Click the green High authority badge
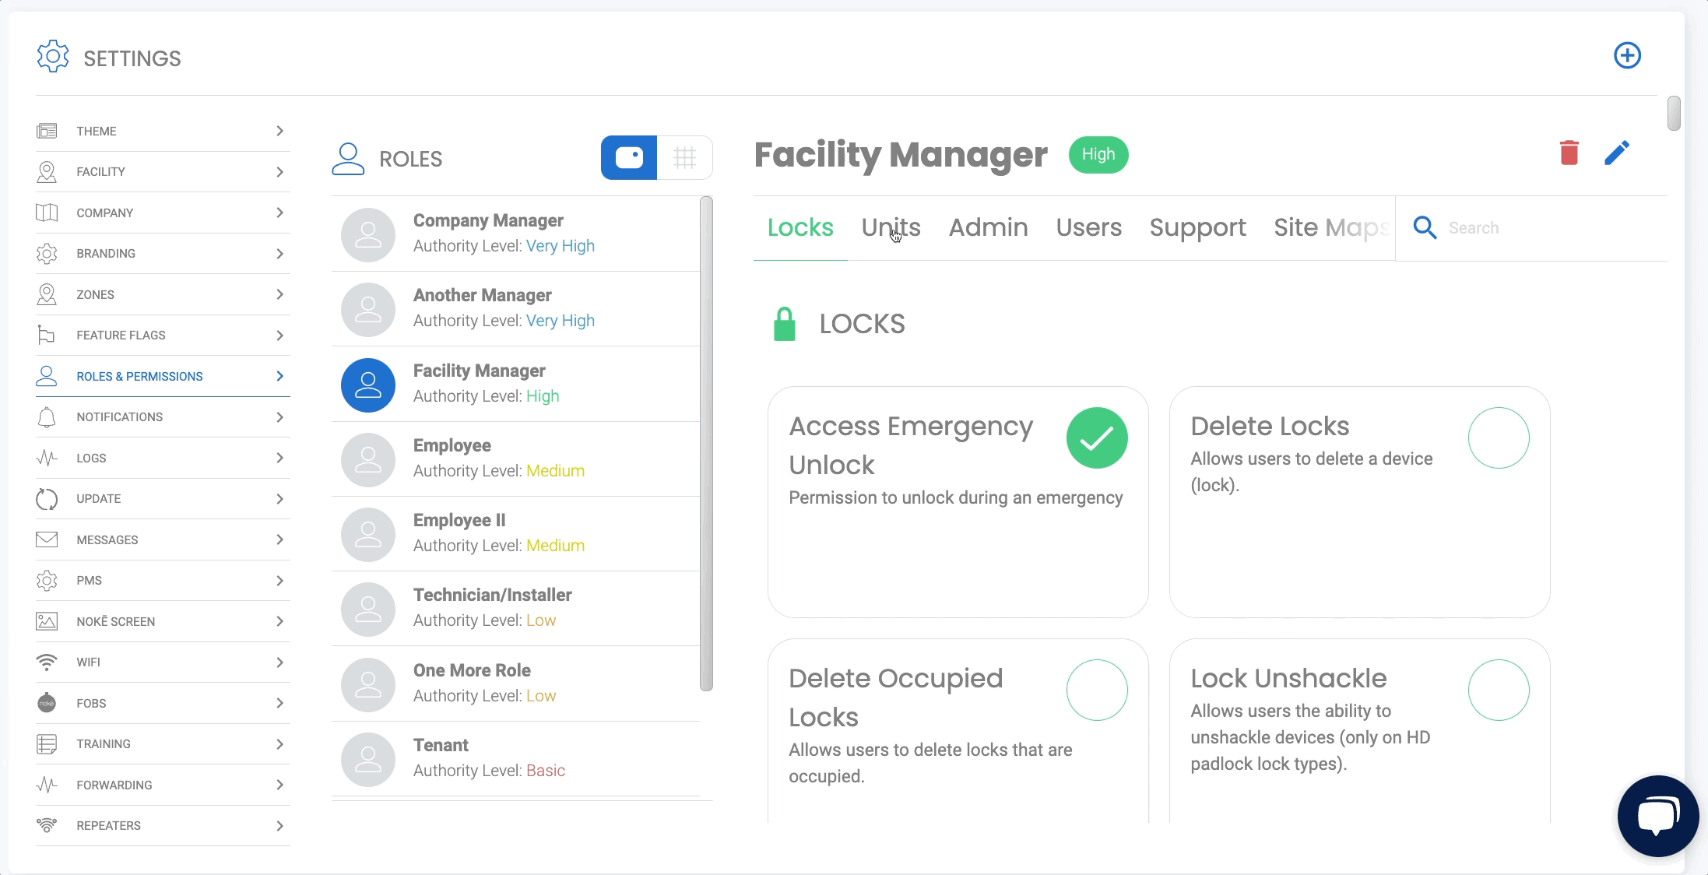The image size is (1708, 875). pos(1098,154)
